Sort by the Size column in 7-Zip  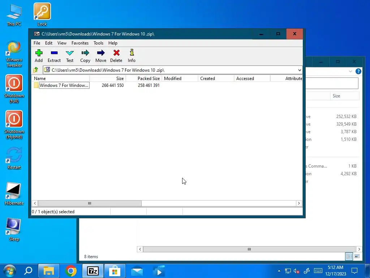click(108, 79)
